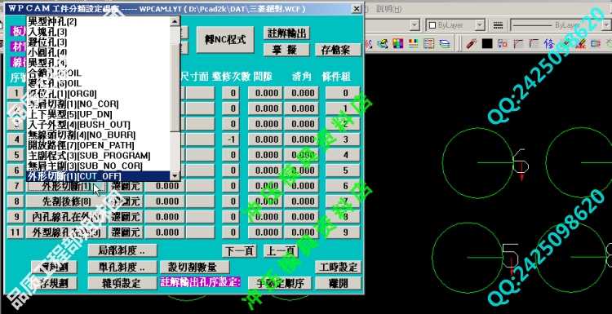Viewport: 612px width, 314px height.
Task: Click the globe layer toolbar icon
Action: pyautogui.click(x=383, y=43)
